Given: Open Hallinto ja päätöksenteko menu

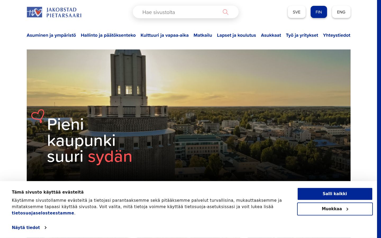Looking at the screenshot, I should [x=108, y=35].
